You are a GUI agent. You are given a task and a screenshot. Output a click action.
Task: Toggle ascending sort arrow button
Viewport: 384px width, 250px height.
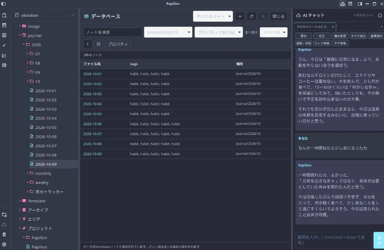tap(87, 44)
